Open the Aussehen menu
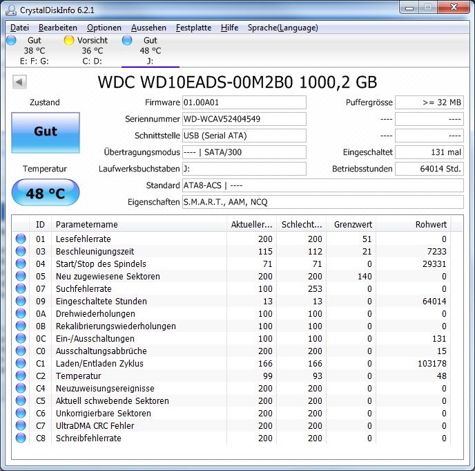Screen dimensions: 475x471 pyautogui.click(x=148, y=28)
